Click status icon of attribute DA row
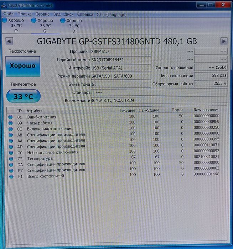This screenshot has width=233, height=249. pos(11,165)
